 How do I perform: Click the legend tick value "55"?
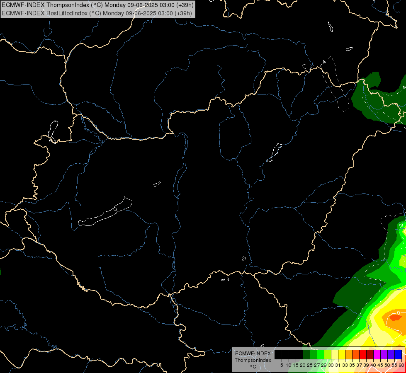pos(394,365)
